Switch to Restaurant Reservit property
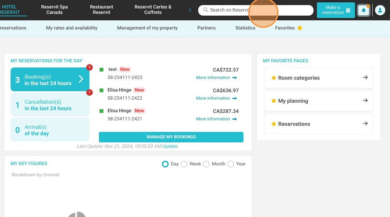Screen dimensions: 390x217 click(101, 10)
